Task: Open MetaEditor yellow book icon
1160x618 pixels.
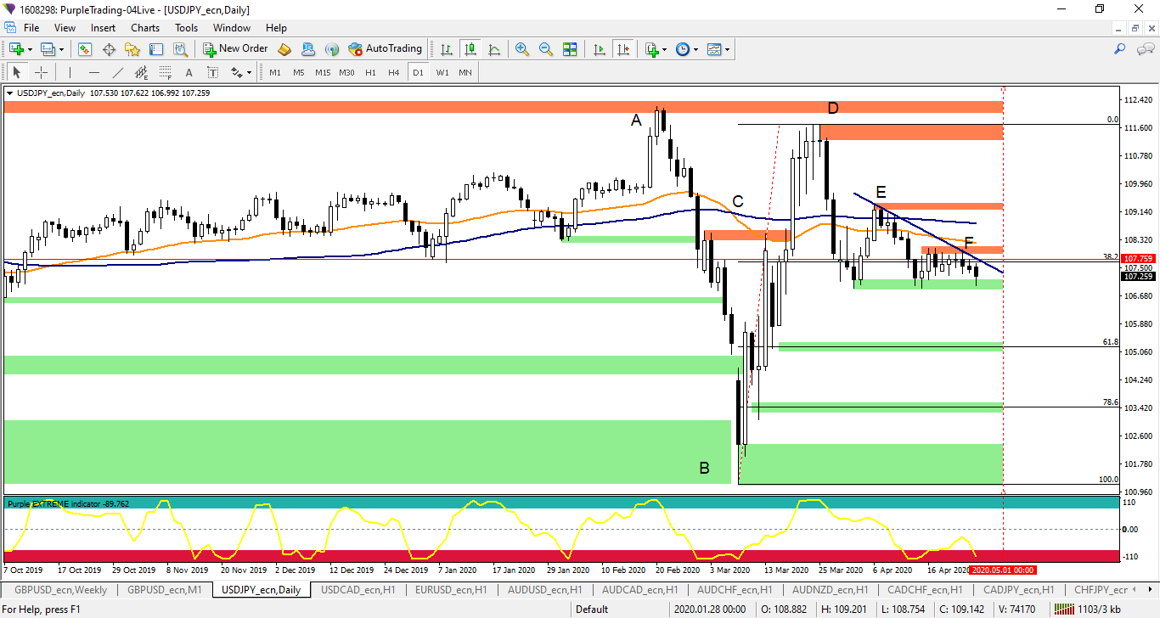Action: click(x=284, y=49)
